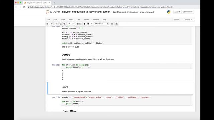Click the Last Checkpoint text
Viewport: 214px width, 120px height.
126,12
